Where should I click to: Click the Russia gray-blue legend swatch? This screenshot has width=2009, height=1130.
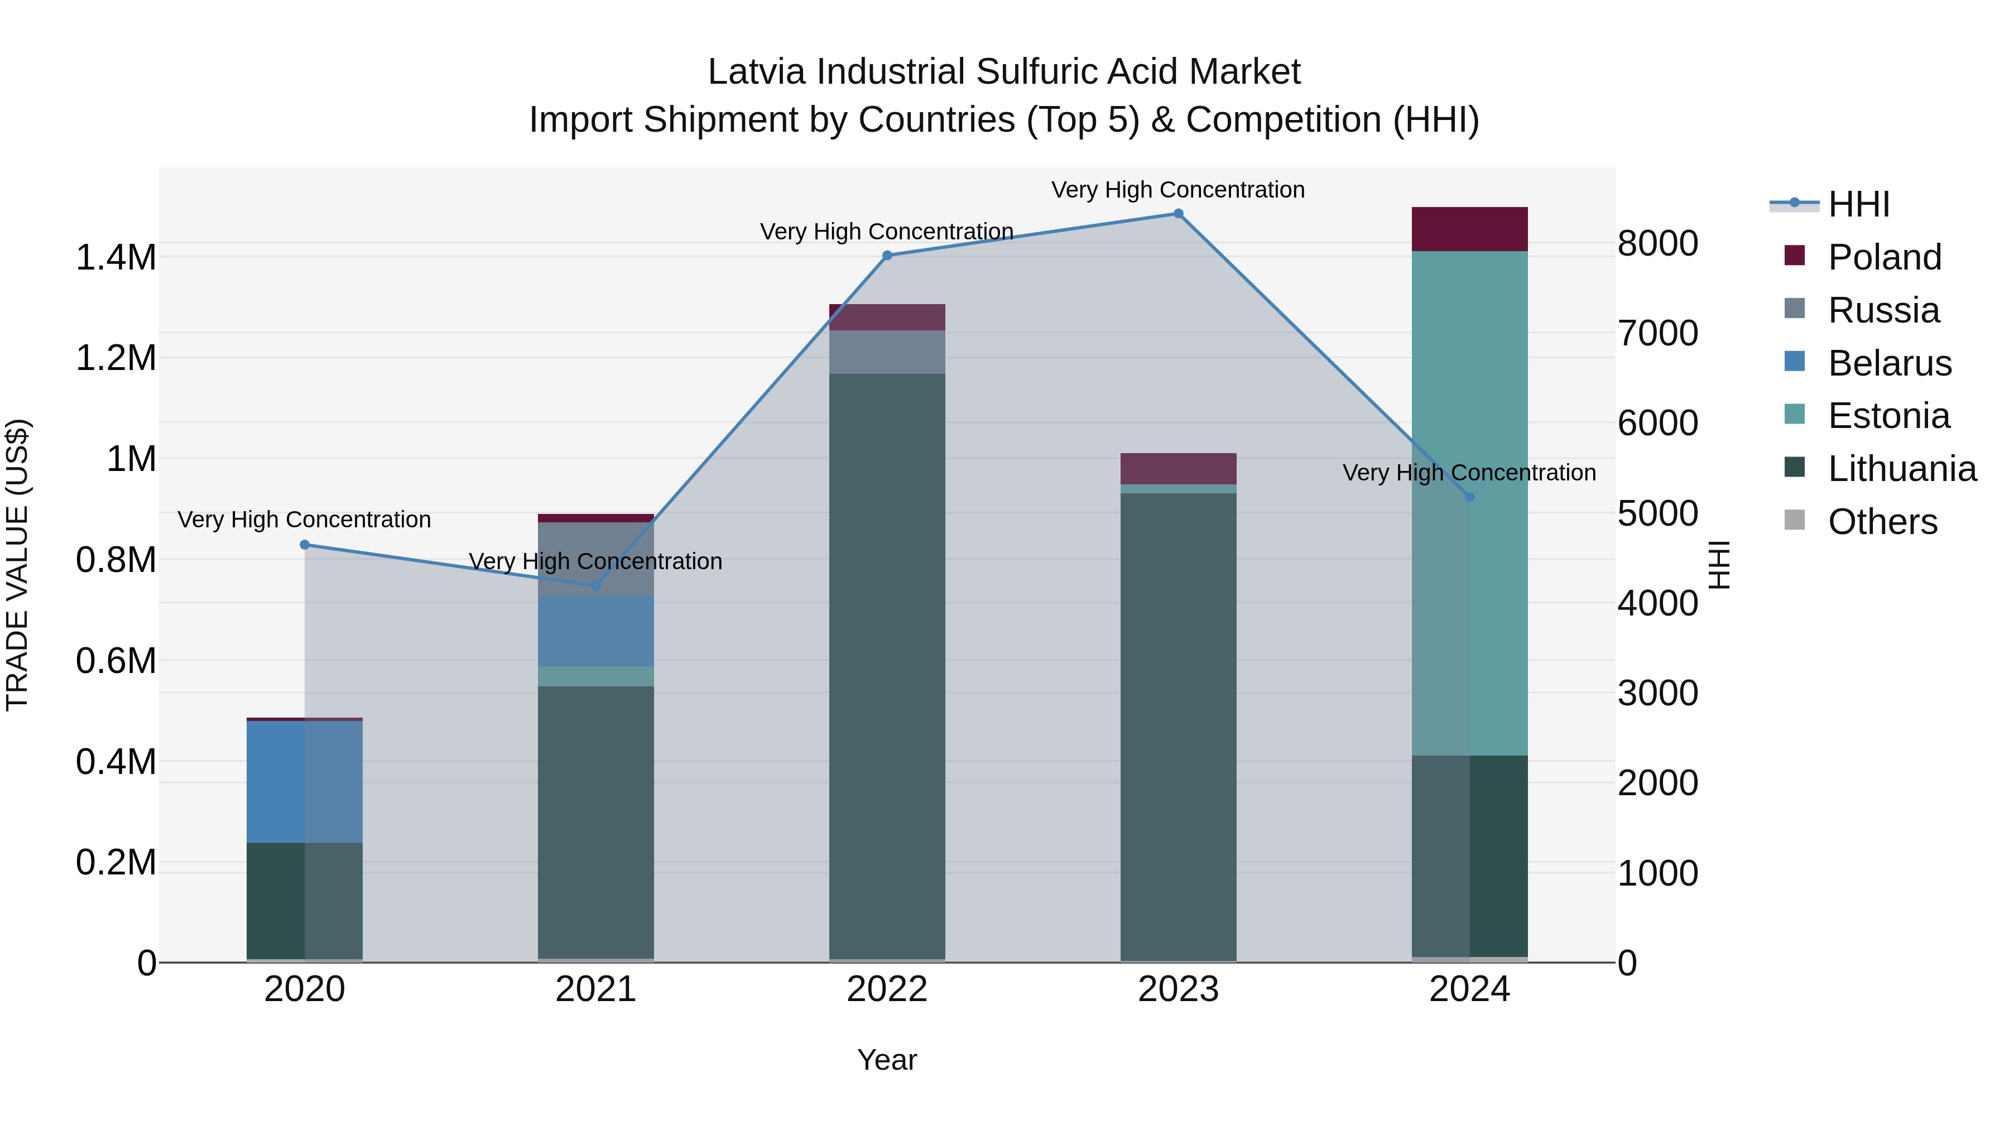point(1795,309)
